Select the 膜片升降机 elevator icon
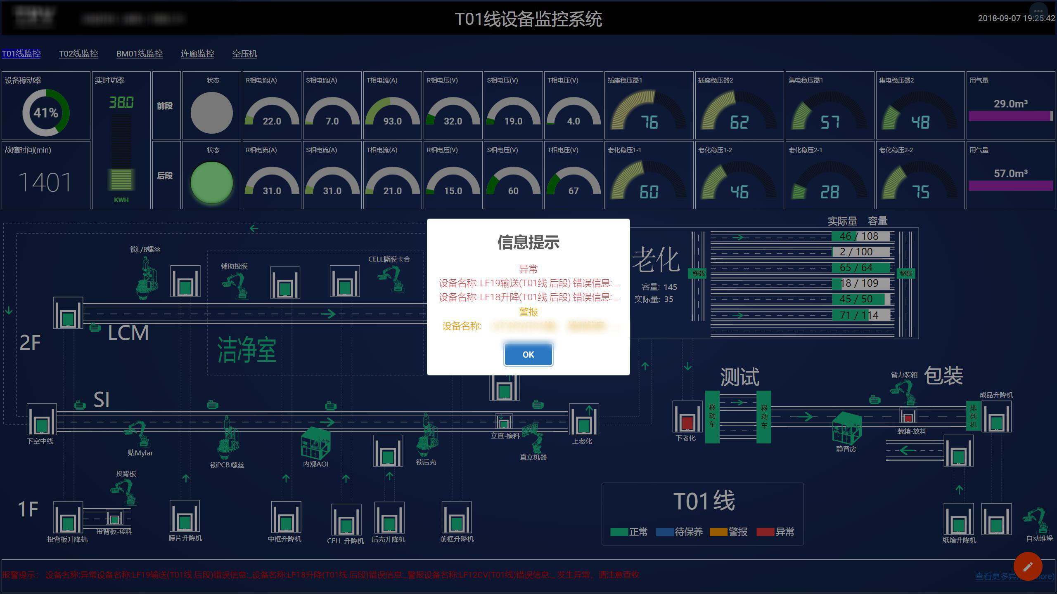The image size is (1057, 594). point(185,516)
